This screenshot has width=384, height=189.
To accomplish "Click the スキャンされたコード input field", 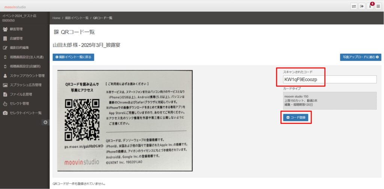I will click(329, 79).
